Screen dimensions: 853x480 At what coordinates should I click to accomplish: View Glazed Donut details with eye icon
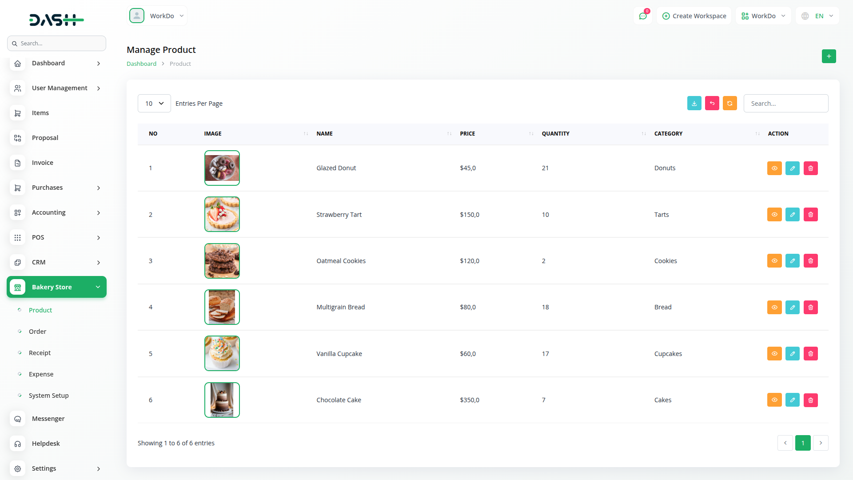tap(774, 168)
